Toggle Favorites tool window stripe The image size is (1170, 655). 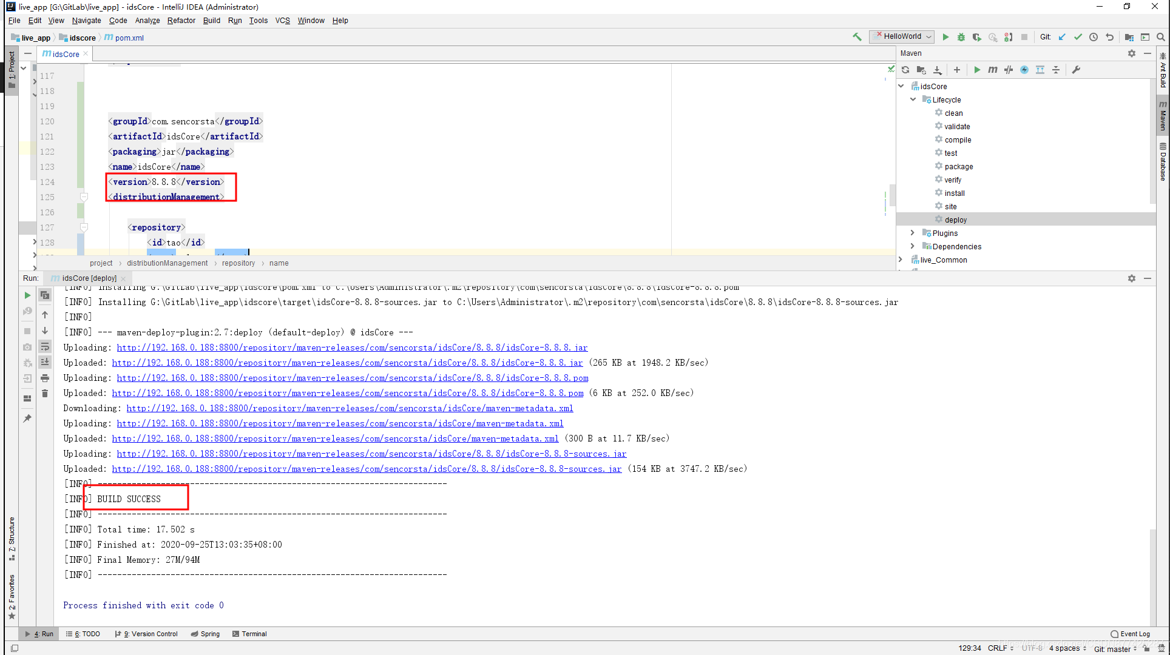coord(12,597)
